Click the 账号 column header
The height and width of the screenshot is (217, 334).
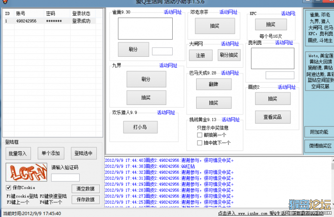click(x=29, y=13)
